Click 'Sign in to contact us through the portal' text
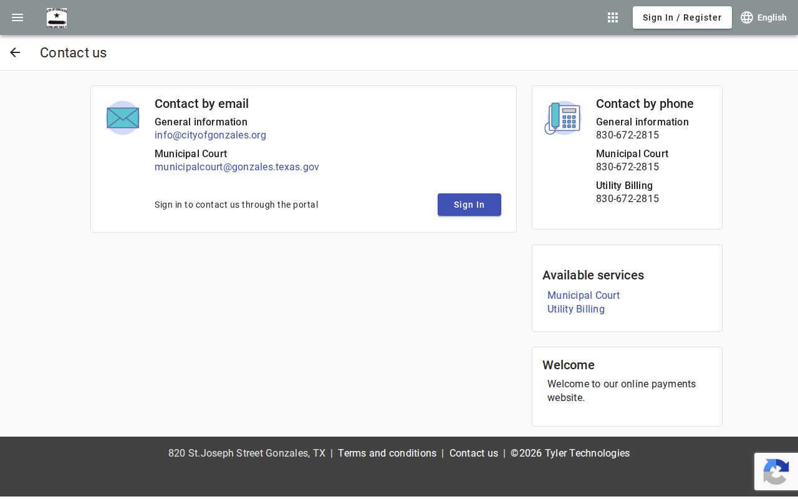The width and height of the screenshot is (798, 499). [236, 205]
